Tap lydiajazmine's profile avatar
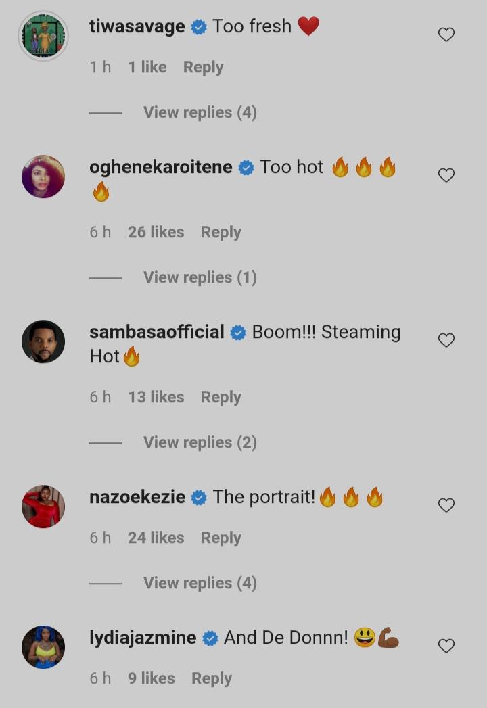This screenshot has height=708, width=487. (43, 647)
